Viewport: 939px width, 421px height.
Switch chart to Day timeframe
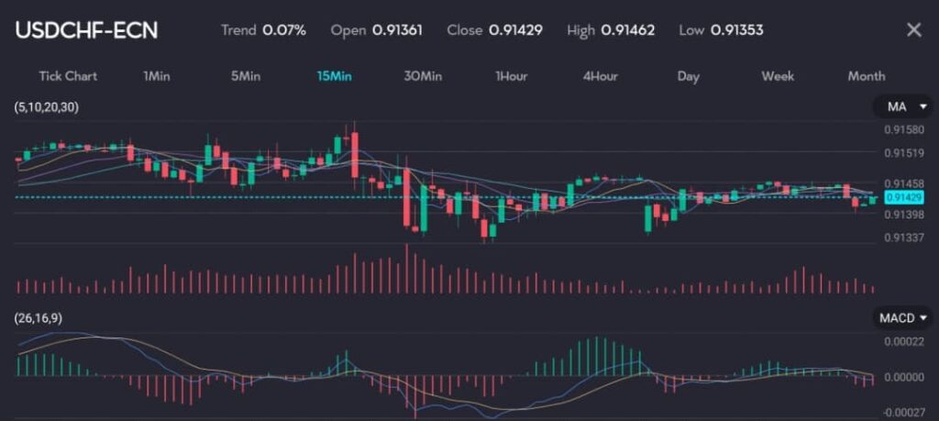pyautogui.click(x=689, y=76)
